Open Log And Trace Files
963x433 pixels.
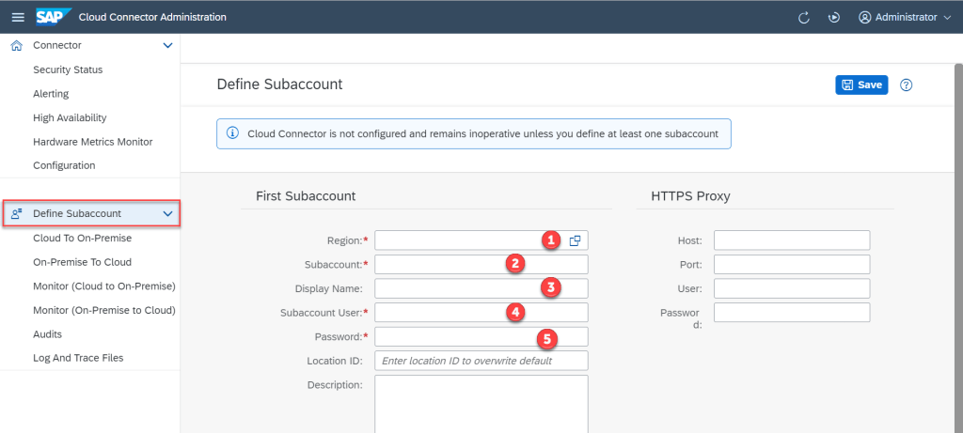pyautogui.click(x=78, y=358)
